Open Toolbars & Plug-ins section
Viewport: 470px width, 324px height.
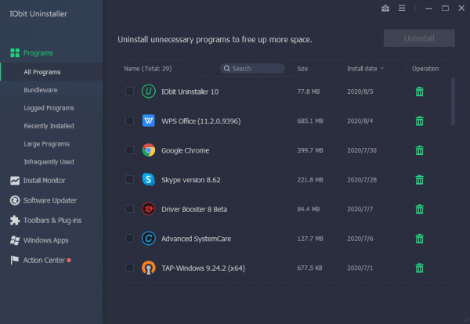(x=52, y=220)
